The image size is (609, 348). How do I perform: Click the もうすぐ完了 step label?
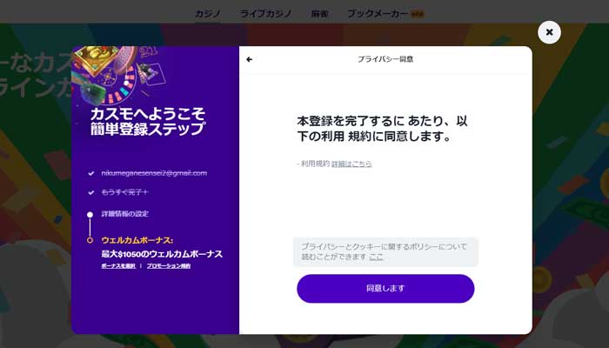124,192
